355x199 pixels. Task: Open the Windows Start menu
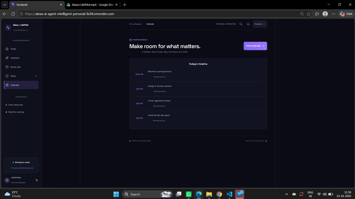(x=116, y=194)
